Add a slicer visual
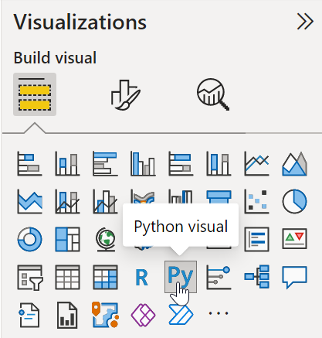Screen dimensions: 322x338 29,277
